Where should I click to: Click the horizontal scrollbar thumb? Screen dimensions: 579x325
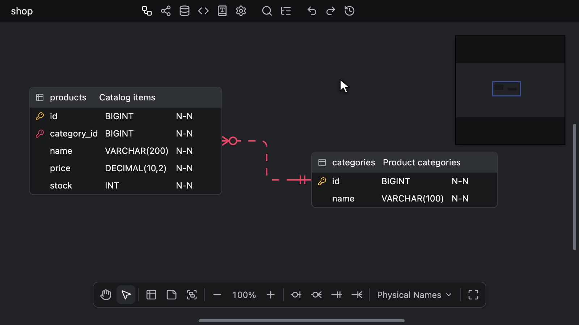tap(301, 321)
